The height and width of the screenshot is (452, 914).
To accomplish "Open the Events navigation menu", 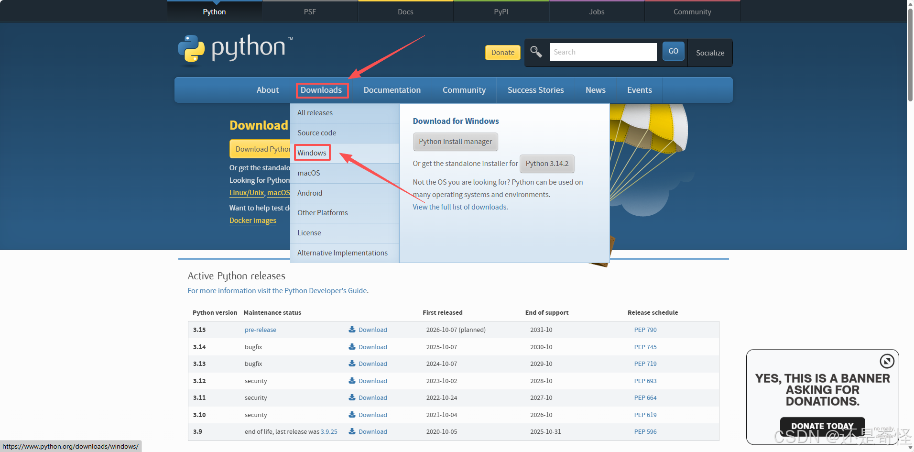I will point(639,90).
